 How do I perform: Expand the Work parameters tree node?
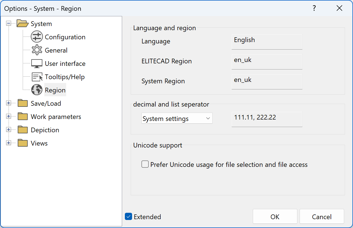click(x=9, y=116)
